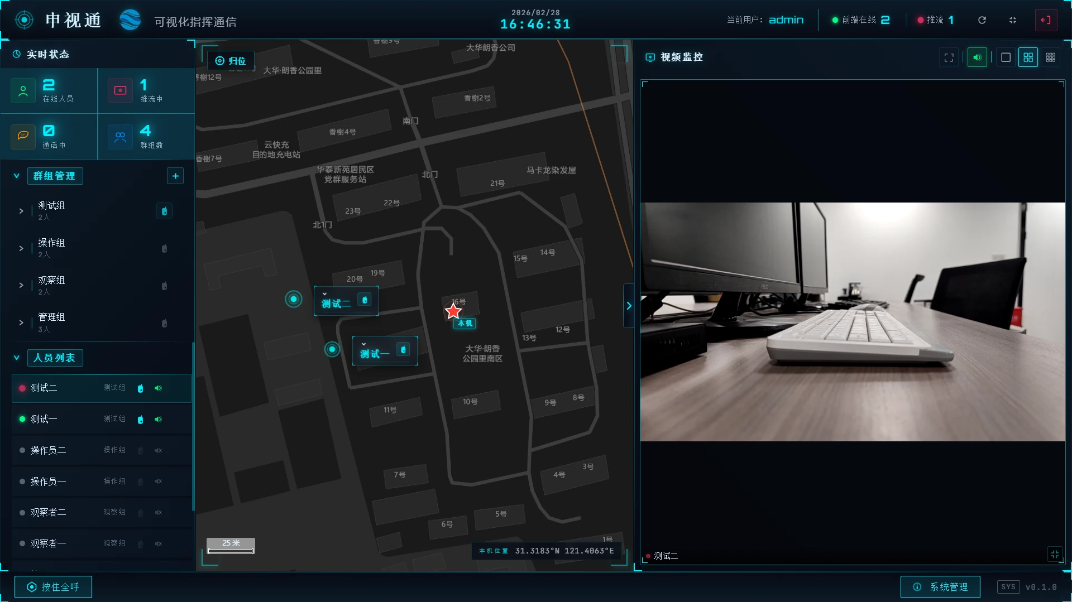Click the logout icon in top-right corner
The height and width of the screenshot is (602, 1072).
[x=1046, y=20]
